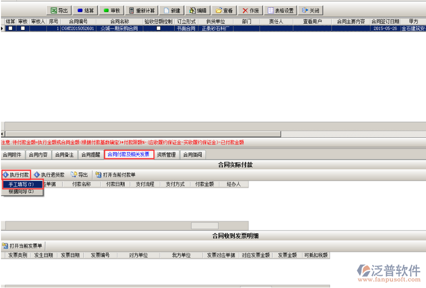
Task: Click 作废 to void the contract
Action: pyautogui.click(x=250, y=10)
